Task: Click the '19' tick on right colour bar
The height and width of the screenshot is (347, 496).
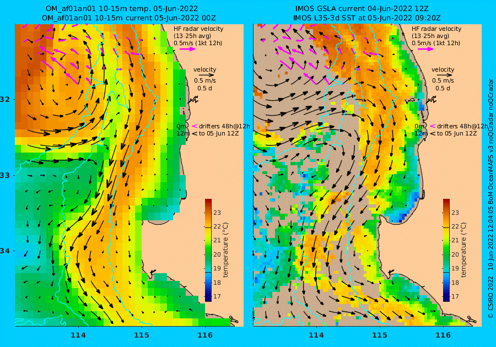Action: pos(455,268)
